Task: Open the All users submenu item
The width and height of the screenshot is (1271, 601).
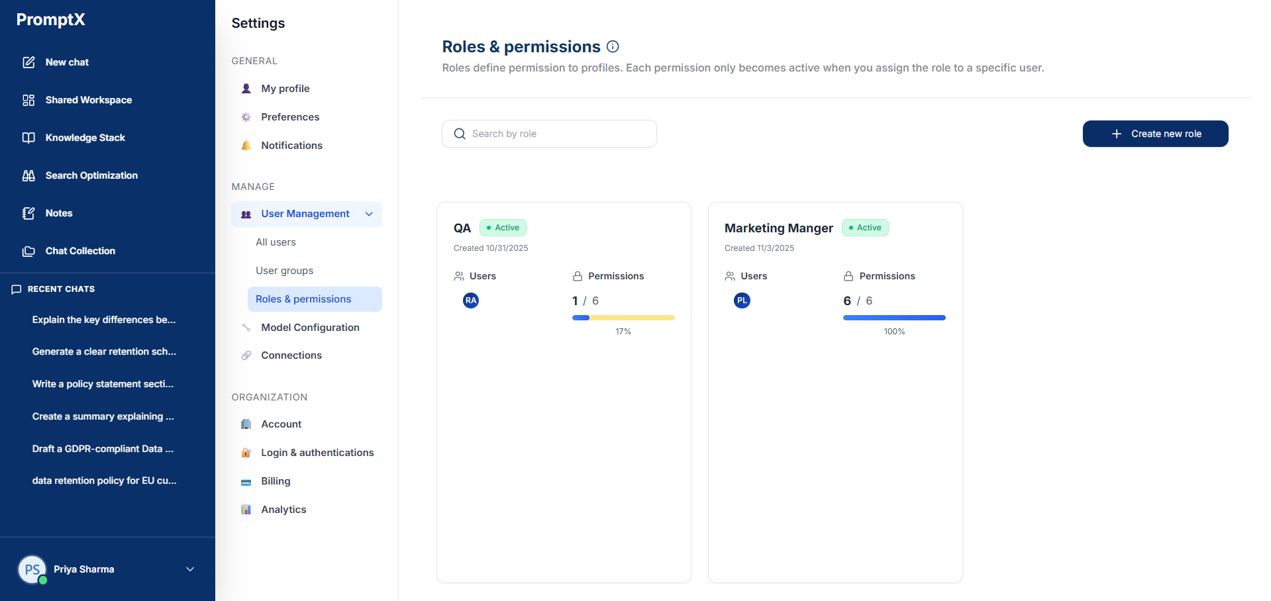Action: click(x=276, y=242)
